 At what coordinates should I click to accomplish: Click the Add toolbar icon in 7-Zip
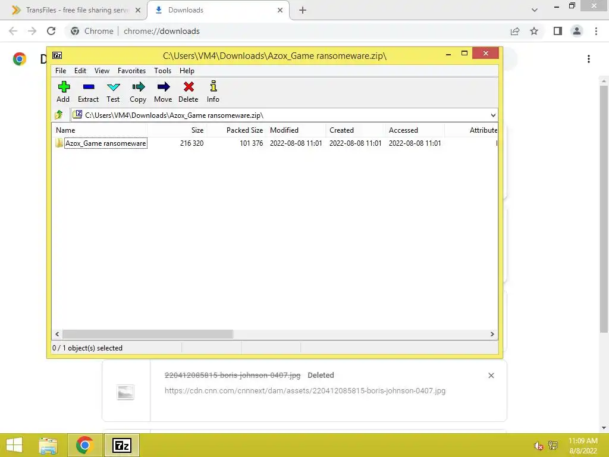click(x=63, y=87)
